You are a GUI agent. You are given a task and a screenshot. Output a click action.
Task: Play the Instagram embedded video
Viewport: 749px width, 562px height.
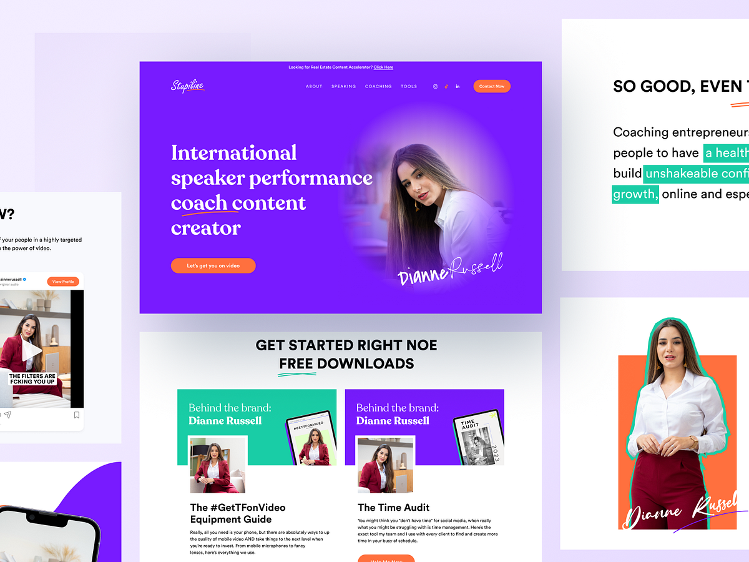pos(31,350)
